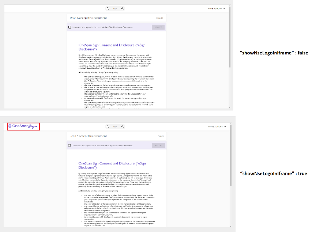Screen dimensions: 312x232
Task: Click scroll-down arrow of upper viewer scrollbar
Action: click(230, 107)
